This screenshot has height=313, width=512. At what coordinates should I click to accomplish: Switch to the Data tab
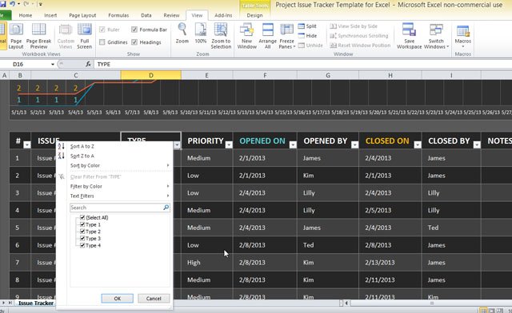(146, 15)
